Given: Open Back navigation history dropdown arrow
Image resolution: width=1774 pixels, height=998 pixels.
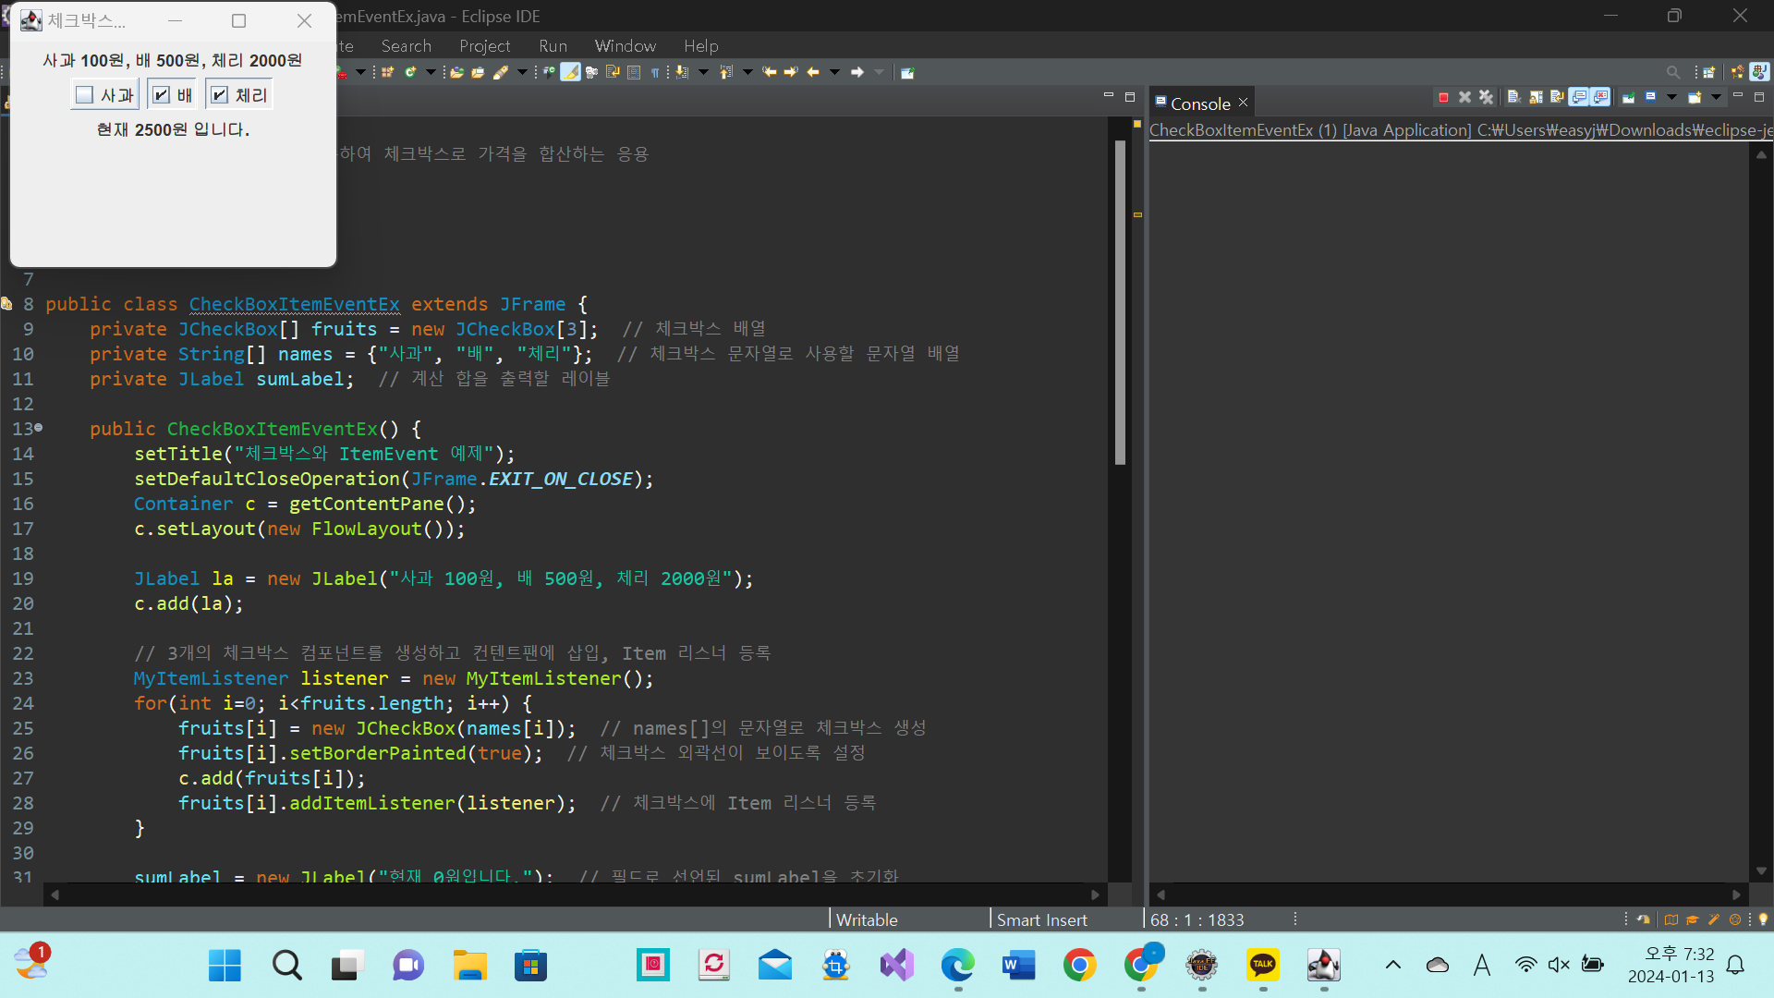Looking at the screenshot, I should (834, 72).
